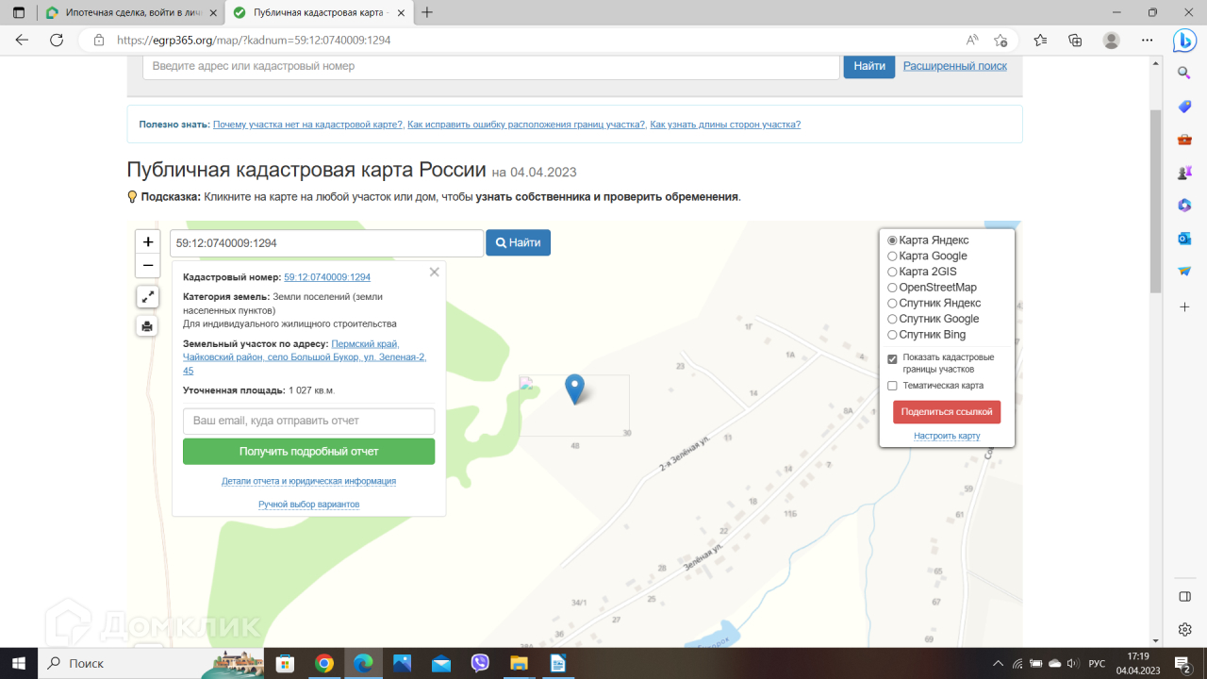This screenshot has width=1207, height=679.
Task: Open Outlook in Edge sidebar
Action: tap(1184, 239)
